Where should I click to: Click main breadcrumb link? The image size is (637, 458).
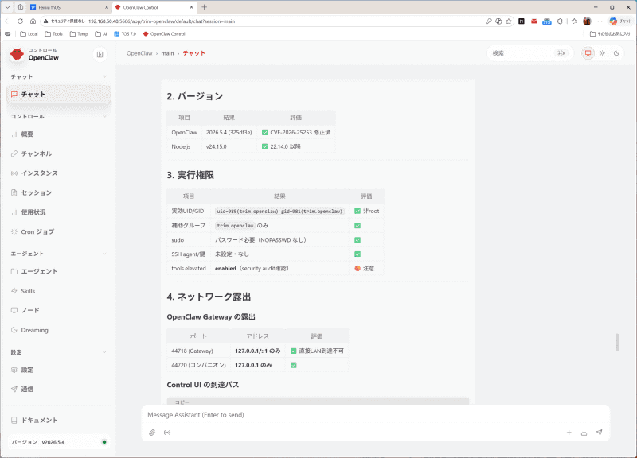click(x=167, y=53)
